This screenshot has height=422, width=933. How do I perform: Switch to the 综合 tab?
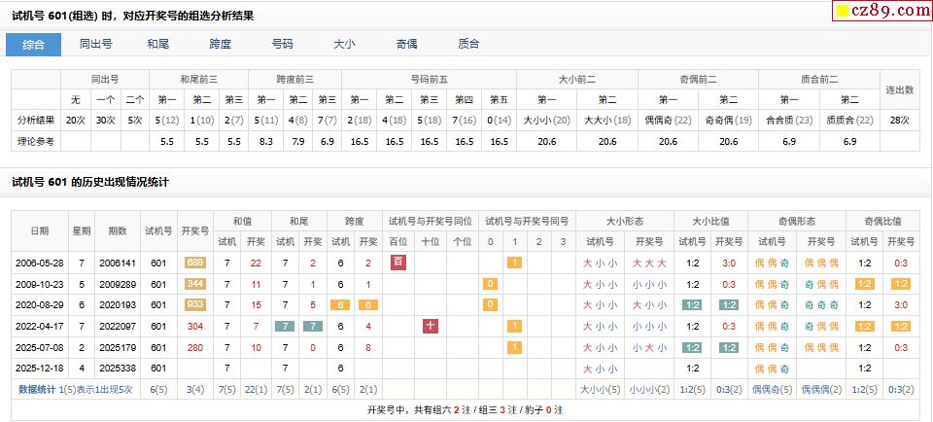pos(33,44)
